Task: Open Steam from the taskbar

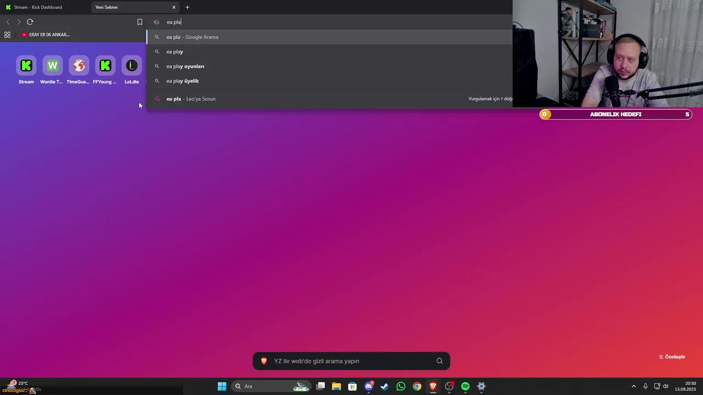Action: click(x=384, y=386)
